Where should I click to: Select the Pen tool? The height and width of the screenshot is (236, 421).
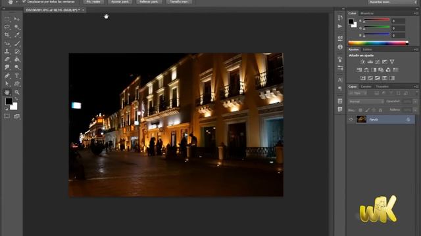click(7, 76)
